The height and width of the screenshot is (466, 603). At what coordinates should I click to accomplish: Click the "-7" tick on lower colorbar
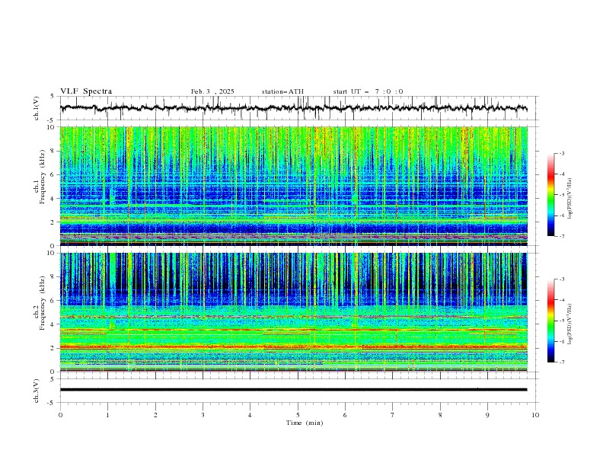(561, 362)
